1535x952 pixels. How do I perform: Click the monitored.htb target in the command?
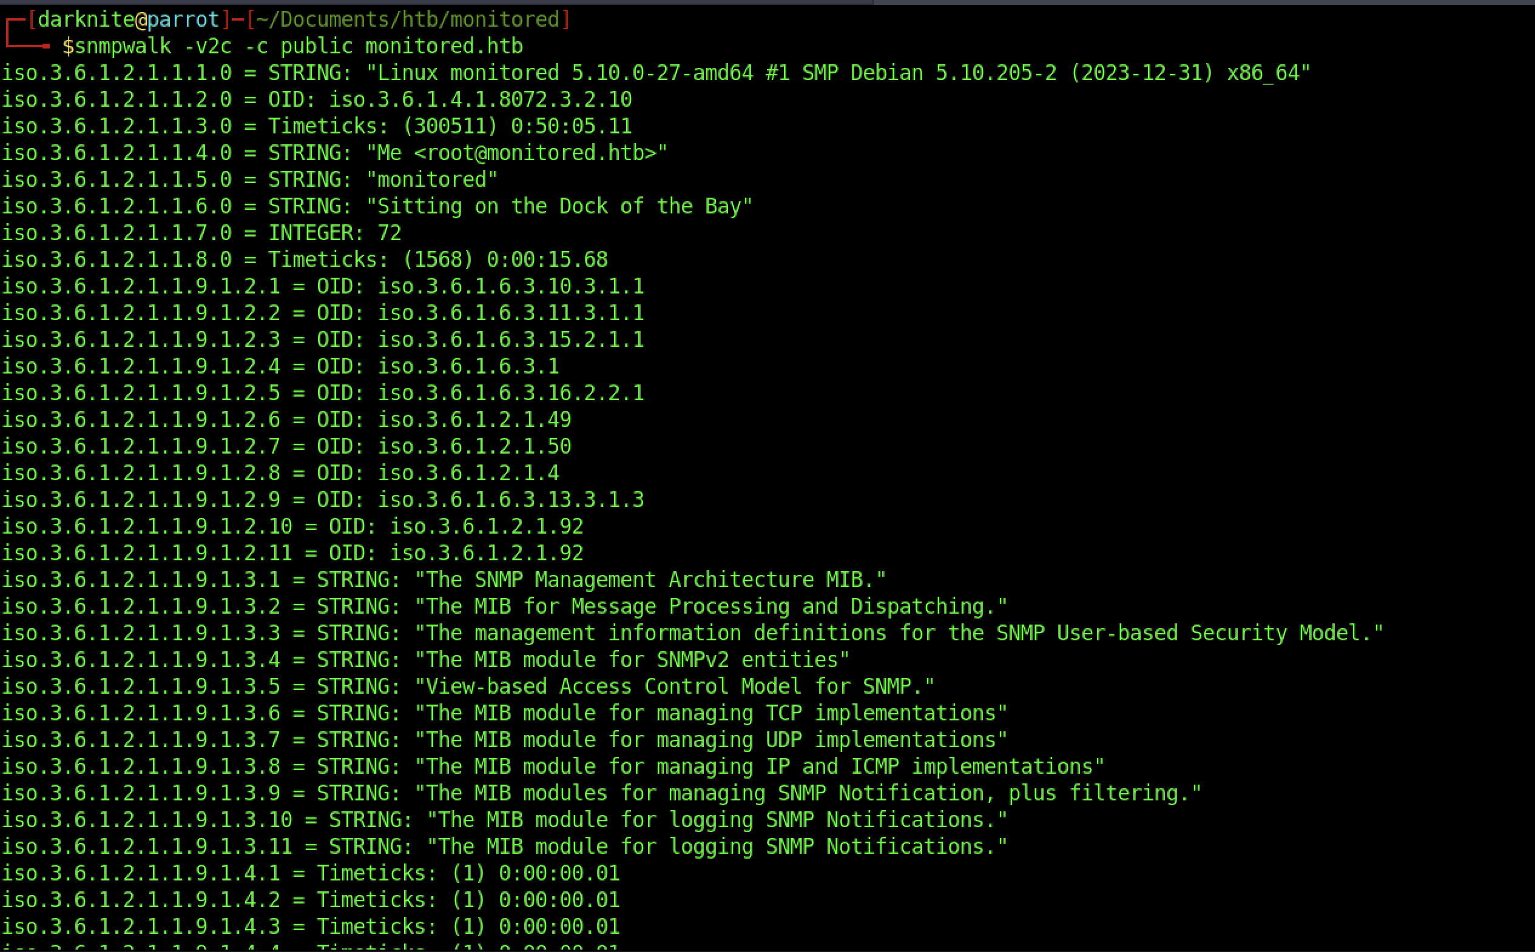click(444, 47)
